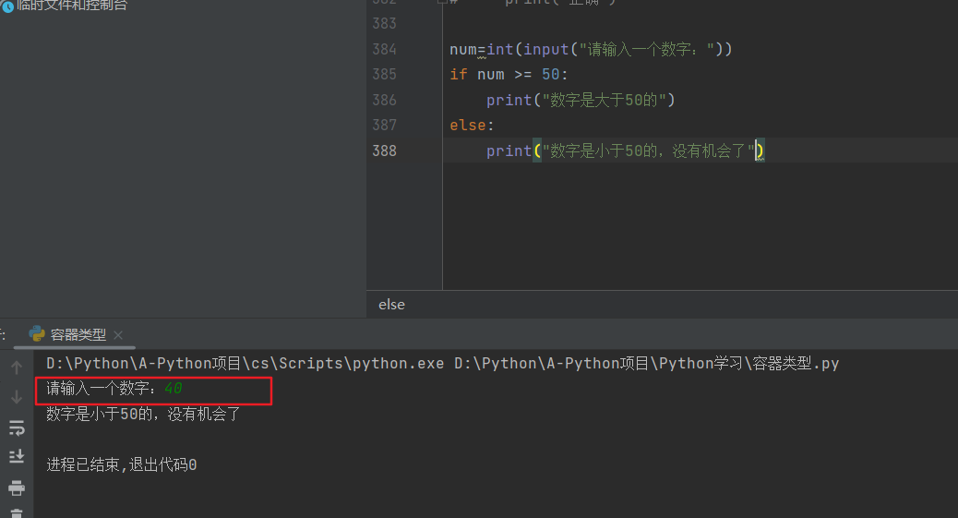Click the print icon in console sidebar

pos(17,488)
